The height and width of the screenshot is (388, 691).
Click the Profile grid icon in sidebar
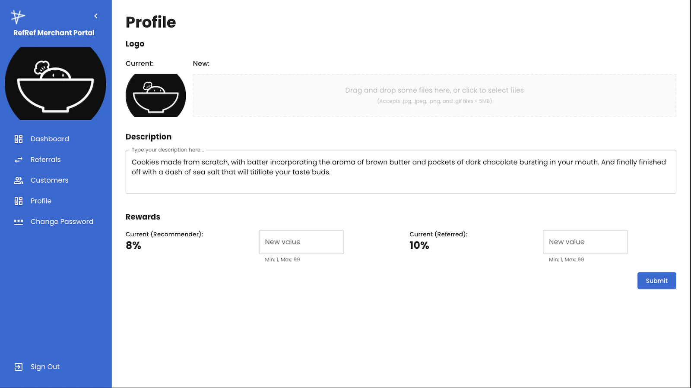19,201
